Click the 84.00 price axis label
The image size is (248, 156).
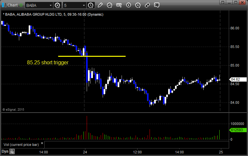coord(235,102)
